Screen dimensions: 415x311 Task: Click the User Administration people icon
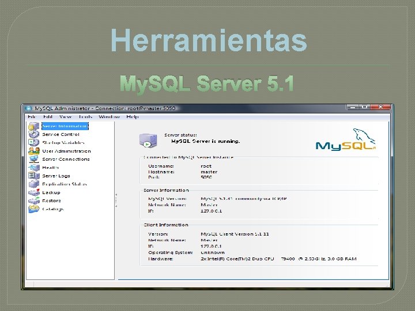(34, 151)
